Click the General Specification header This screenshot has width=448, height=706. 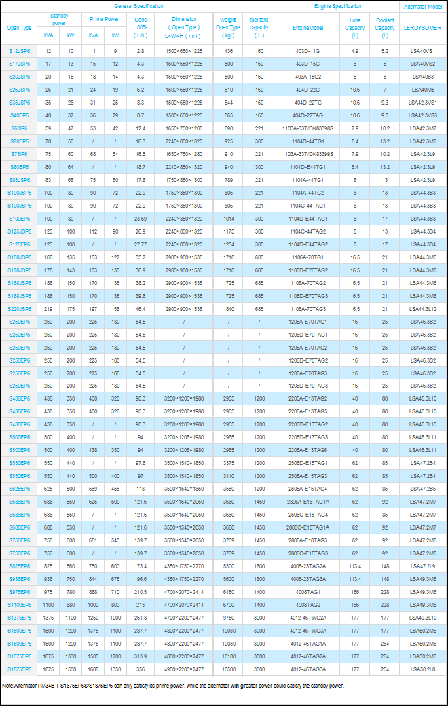[138, 6]
